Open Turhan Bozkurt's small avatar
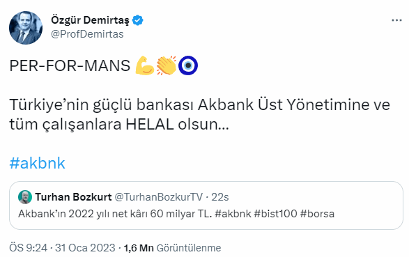This screenshot has height=257, width=409. (25, 197)
